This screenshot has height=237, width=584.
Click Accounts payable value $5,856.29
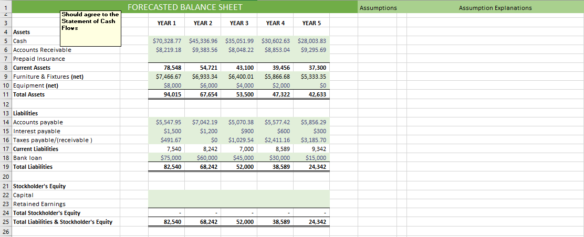312,122
